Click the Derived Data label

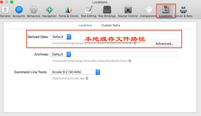38,37
